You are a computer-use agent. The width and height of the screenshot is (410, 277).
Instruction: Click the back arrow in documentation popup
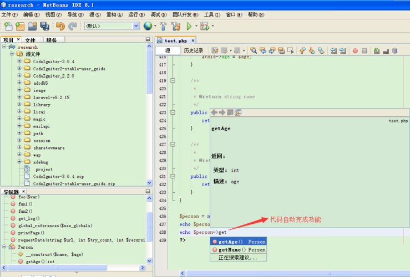pos(214,112)
